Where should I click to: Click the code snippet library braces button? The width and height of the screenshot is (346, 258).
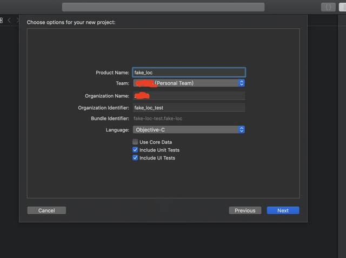coord(328,7)
